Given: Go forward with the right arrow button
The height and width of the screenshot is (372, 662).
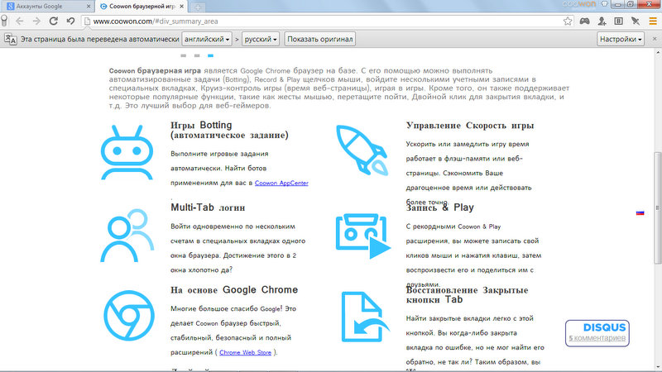Looking at the screenshot, I should 36,21.
